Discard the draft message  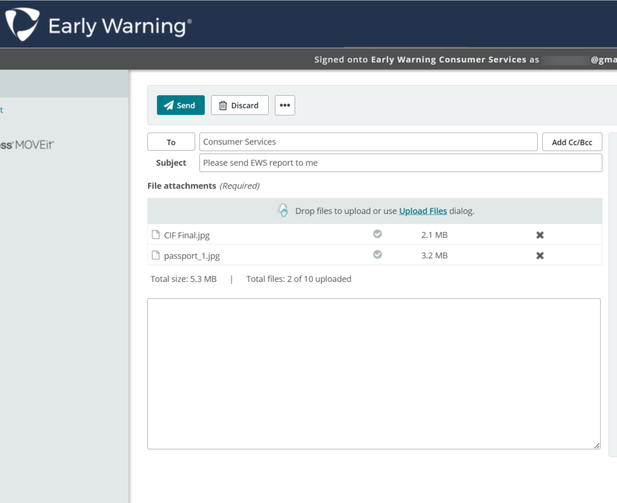pyautogui.click(x=240, y=105)
